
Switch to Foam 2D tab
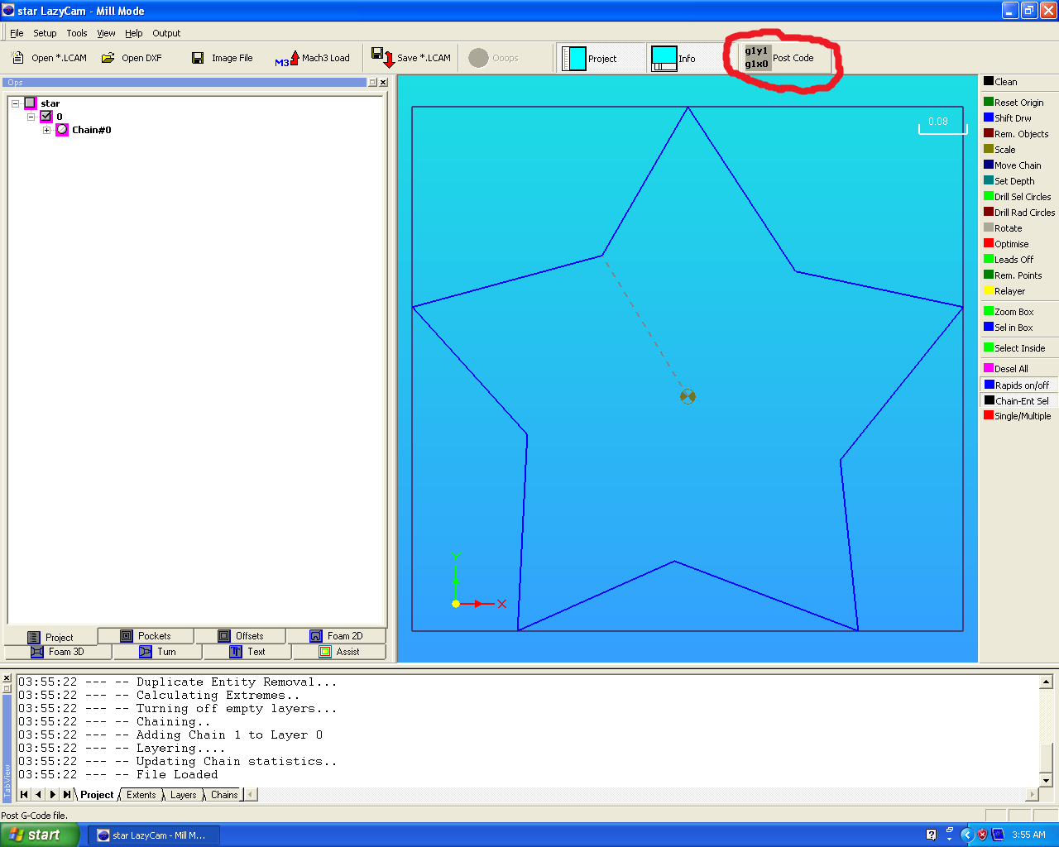pos(336,636)
